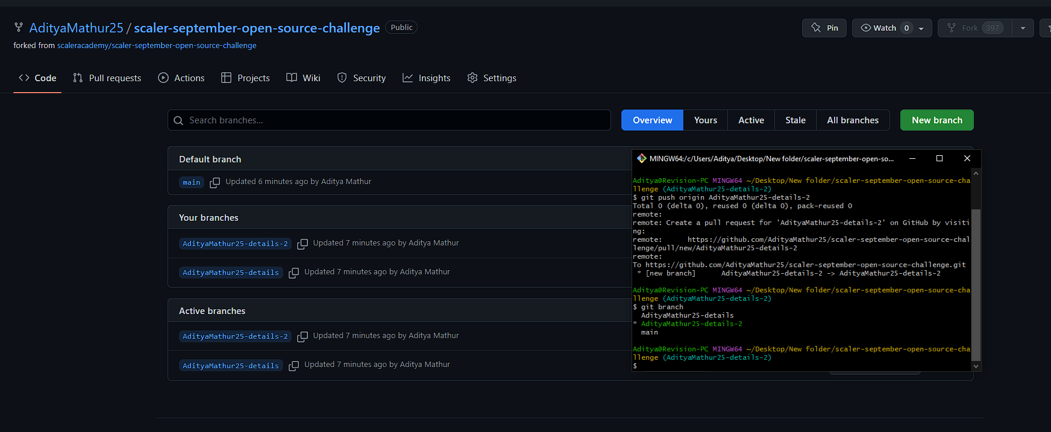Click the 'Your branches' section heading
The height and width of the screenshot is (432, 1051).
209,217
